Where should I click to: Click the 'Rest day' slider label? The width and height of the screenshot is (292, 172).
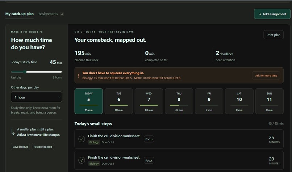[x=16, y=77]
